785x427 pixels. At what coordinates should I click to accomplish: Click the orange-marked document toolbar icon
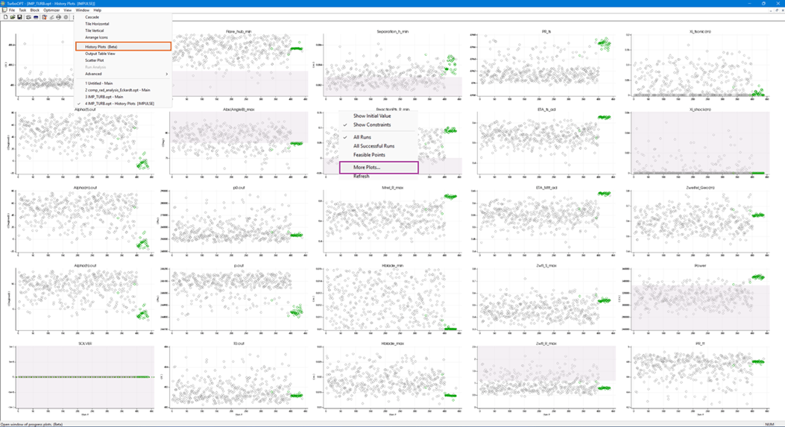tap(44, 17)
